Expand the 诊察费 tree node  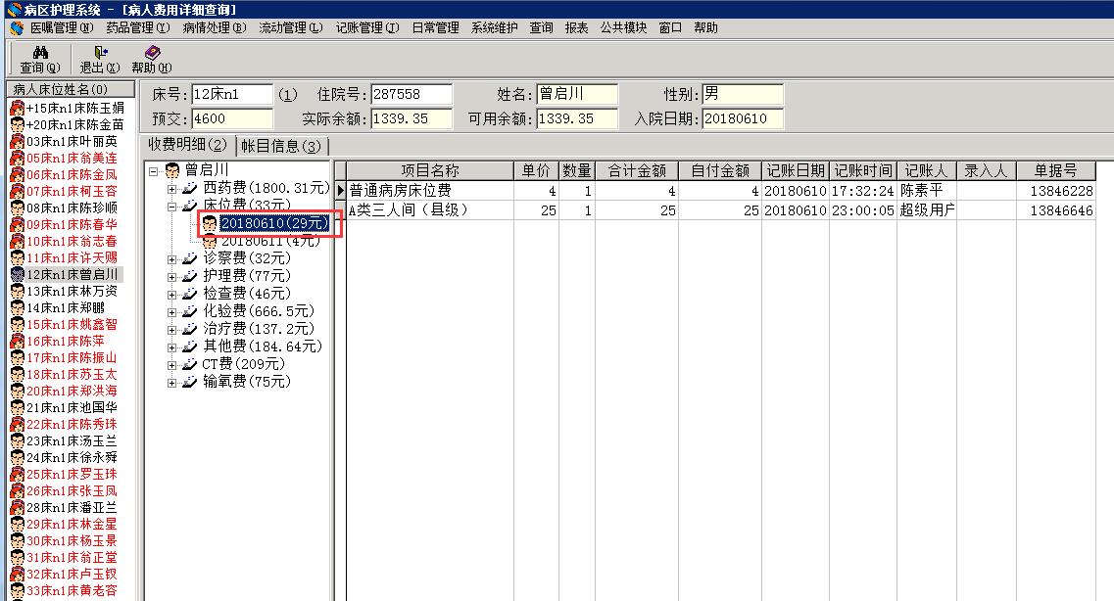[171, 259]
